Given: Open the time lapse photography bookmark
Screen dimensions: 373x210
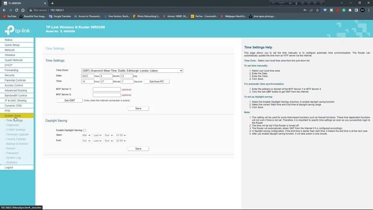Looking at the screenshot, I should click(x=262, y=16).
